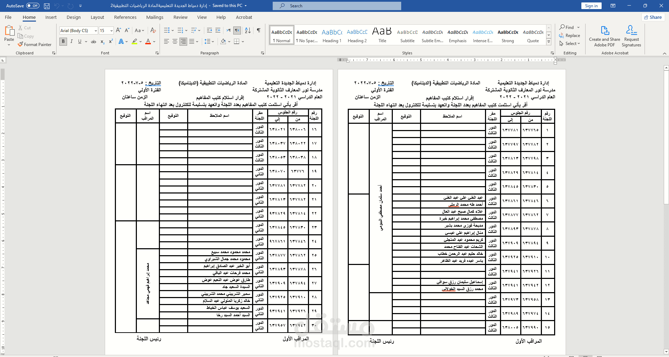Show paragraph marks with the ¶ icon
Image resolution: width=669 pixels, height=357 pixels.
[258, 31]
